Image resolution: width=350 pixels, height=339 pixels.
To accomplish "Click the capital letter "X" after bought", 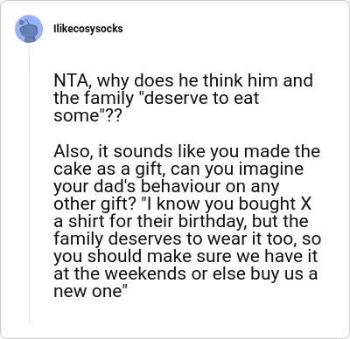I will click(x=305, y=204).
